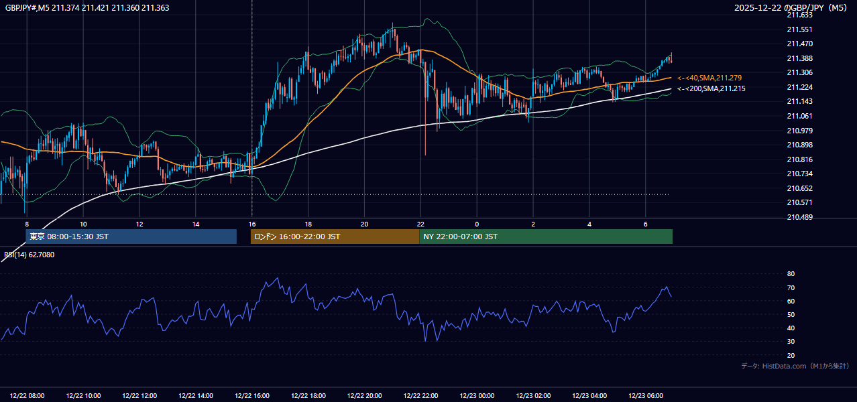The height and width of the screenshot is (402, 857).
Task: Click price axis value 210.571
Action: (799, 202)
